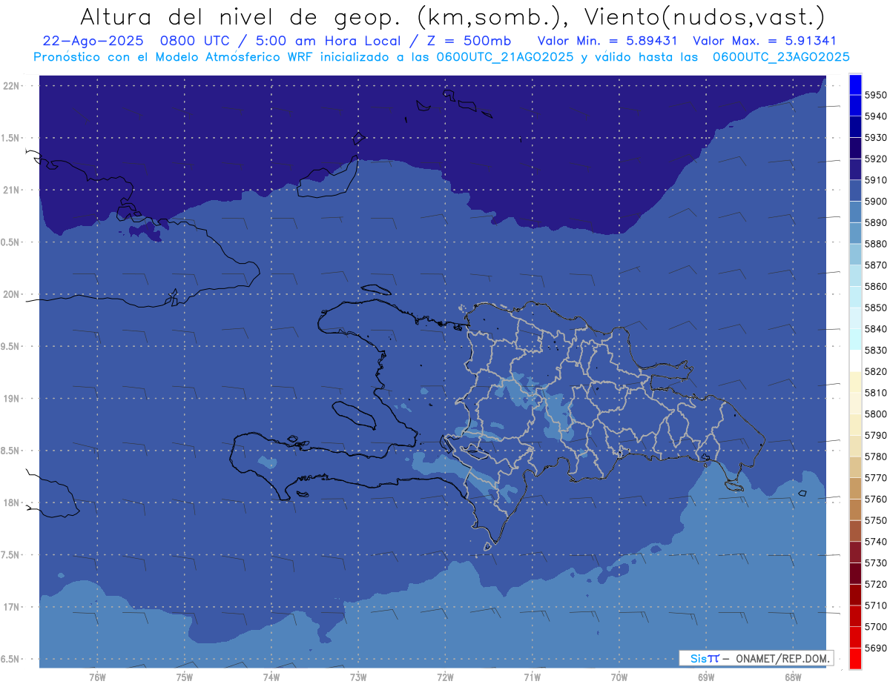Image resolution: width=890 pixels, height=687 pixels.
Task: Click the '69W' longitude label
Action: point(705,677)
